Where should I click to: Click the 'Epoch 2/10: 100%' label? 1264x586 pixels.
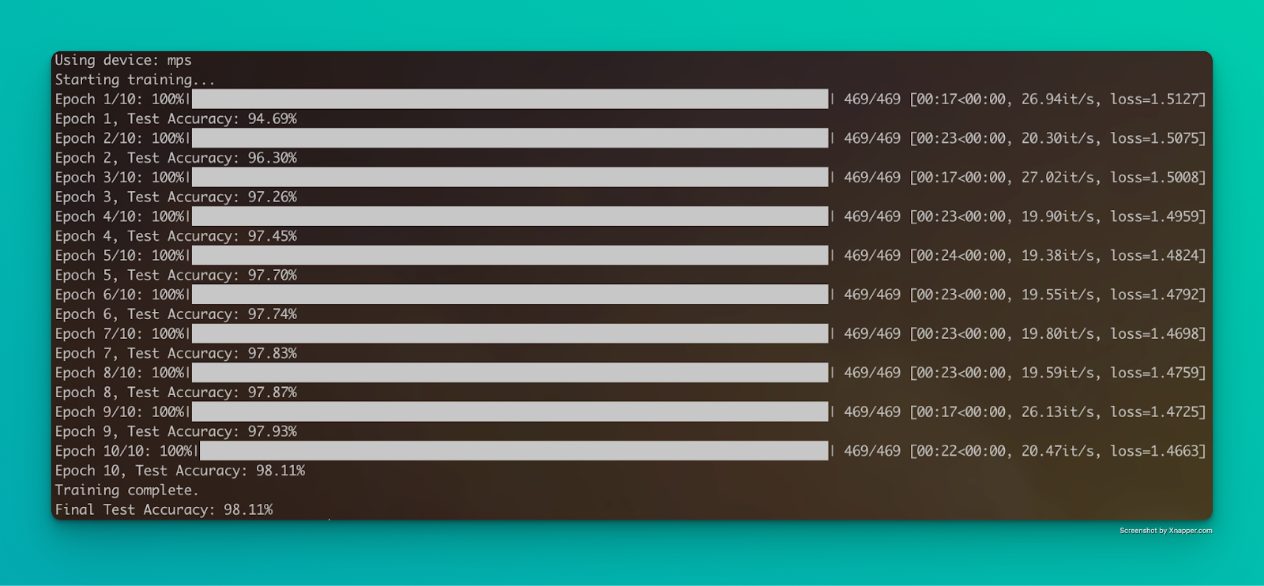click(x=121, y=138)
